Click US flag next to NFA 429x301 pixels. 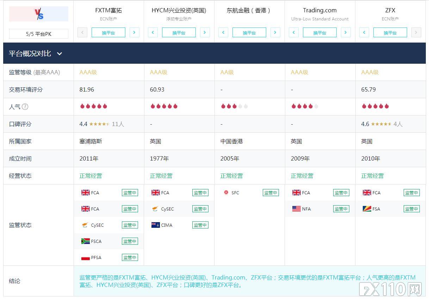pos(297,209)
